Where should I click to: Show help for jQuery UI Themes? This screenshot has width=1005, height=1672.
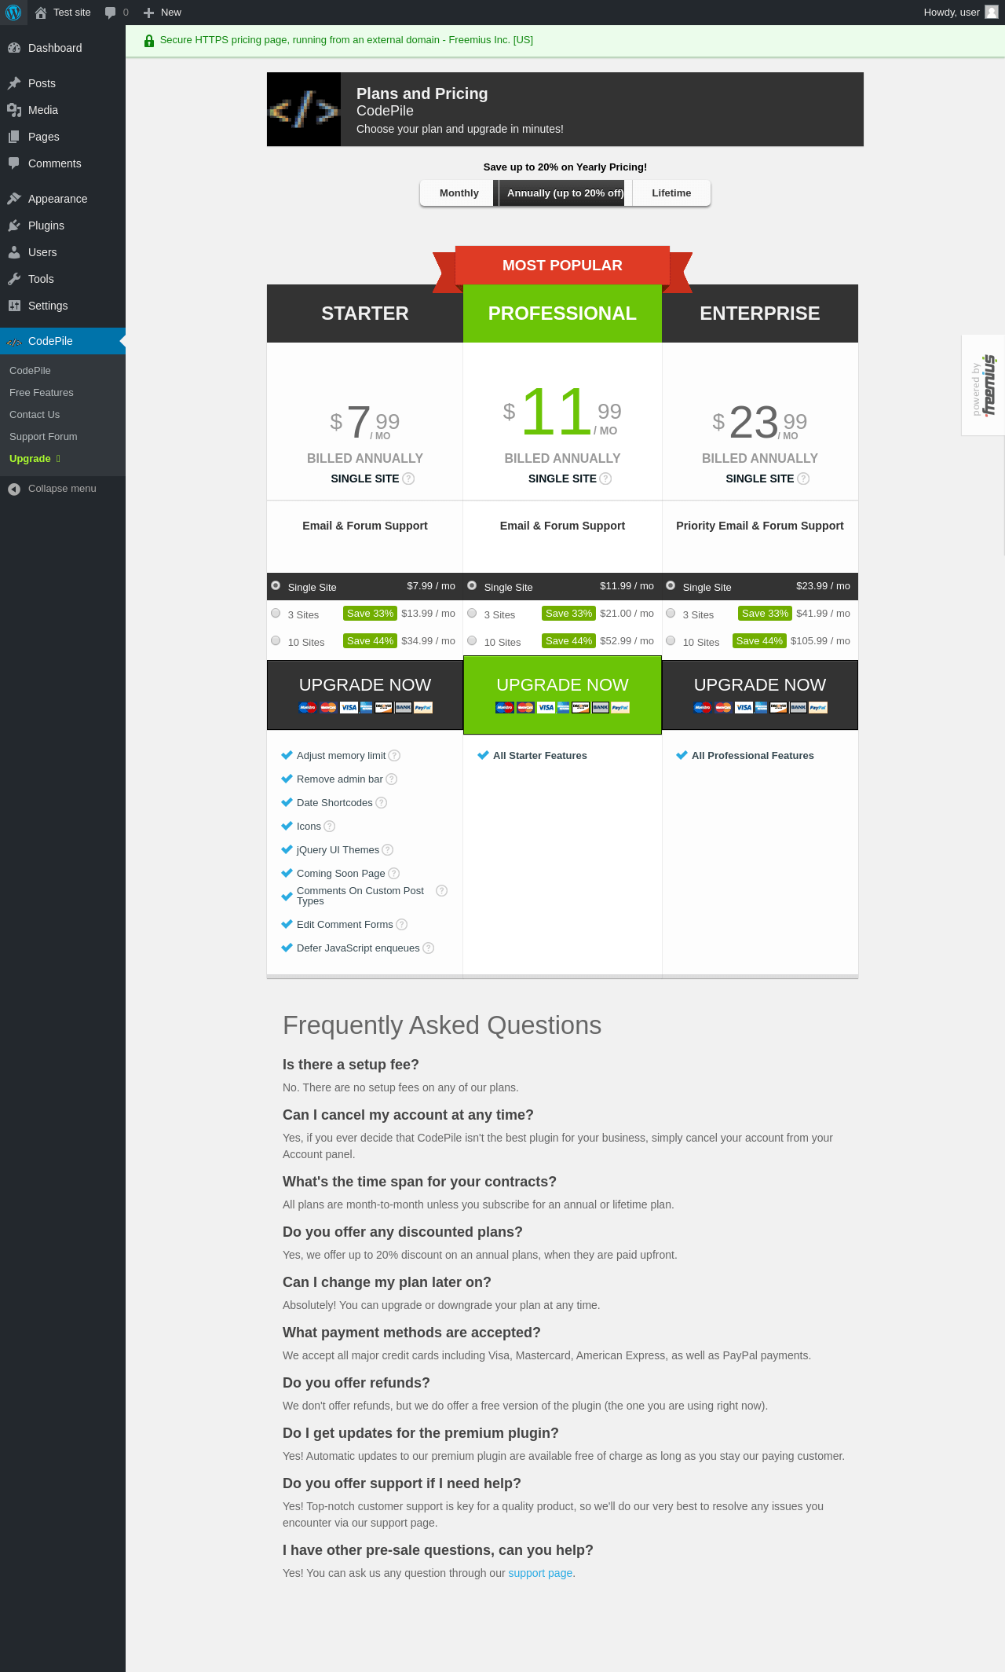pos(388,850)
